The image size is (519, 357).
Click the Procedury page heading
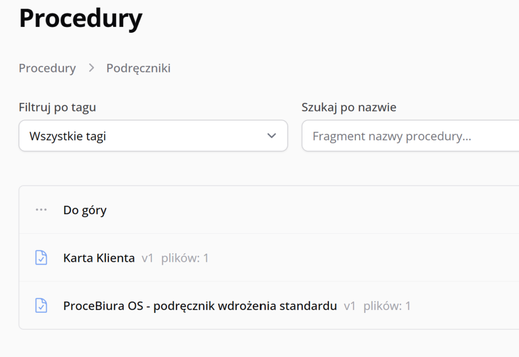(x=81, y=19)
